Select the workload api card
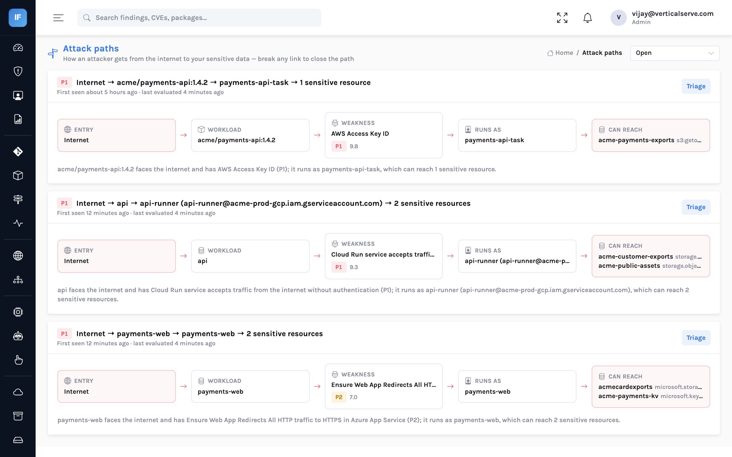 [x=250, y=256]
